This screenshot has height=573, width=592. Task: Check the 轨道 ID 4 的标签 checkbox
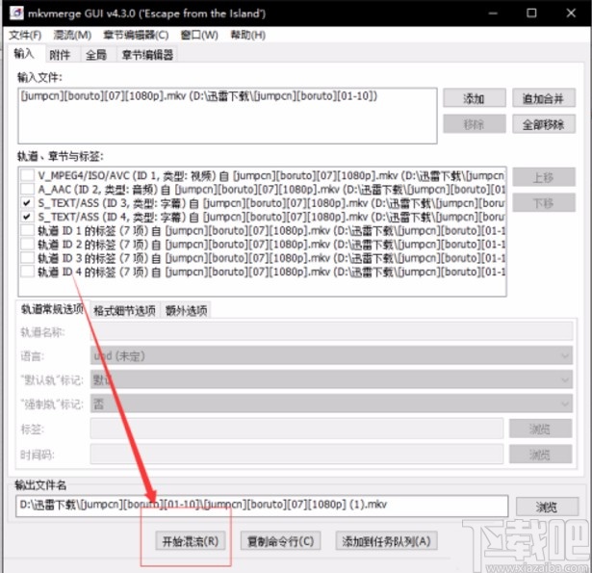pyautogui.click(x=27, y=272)
